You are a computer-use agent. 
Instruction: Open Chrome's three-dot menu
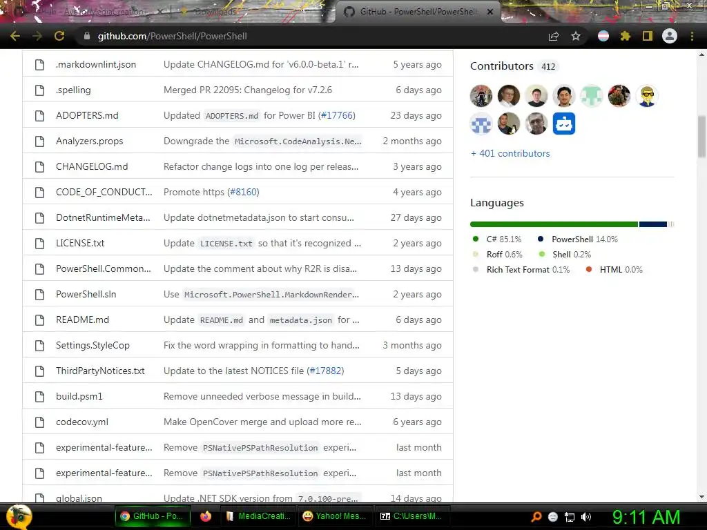(x=692, y=36)
